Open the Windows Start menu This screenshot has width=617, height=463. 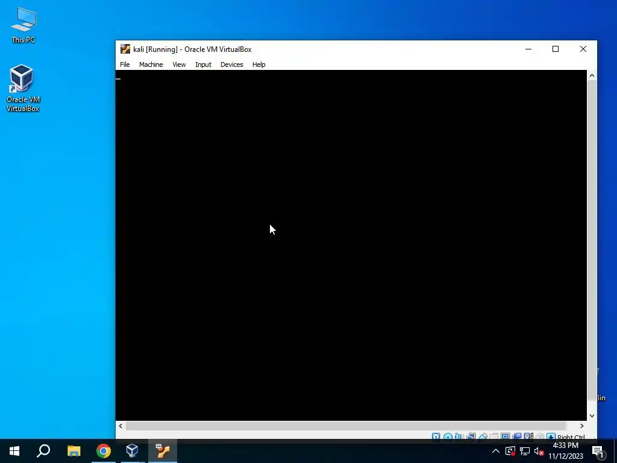pos(14,451)
